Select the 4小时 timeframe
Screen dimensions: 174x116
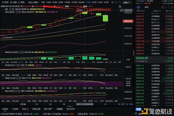coord(106,2)
